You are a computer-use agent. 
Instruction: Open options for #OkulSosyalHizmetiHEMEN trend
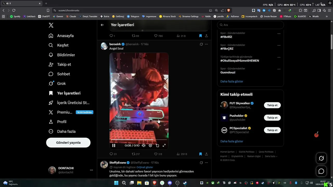(279, 57)
